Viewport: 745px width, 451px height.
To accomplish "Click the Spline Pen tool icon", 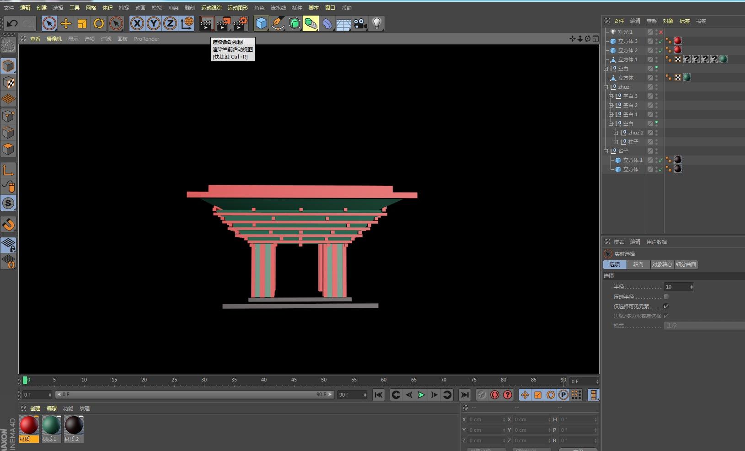I will [278, 23].
